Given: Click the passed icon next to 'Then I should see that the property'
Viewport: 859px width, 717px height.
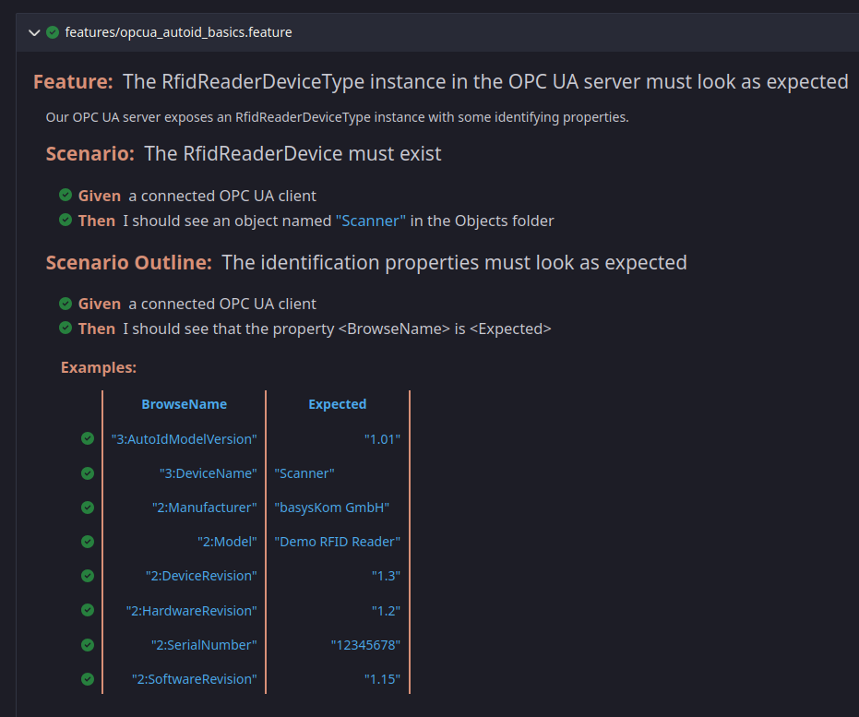Looking at the screenshot, I should (66, 329).
